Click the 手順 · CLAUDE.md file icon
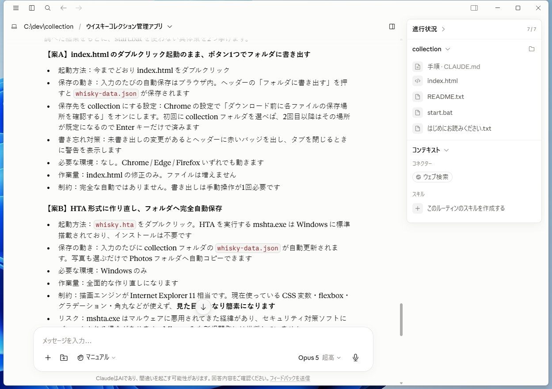 coord(418,67)
